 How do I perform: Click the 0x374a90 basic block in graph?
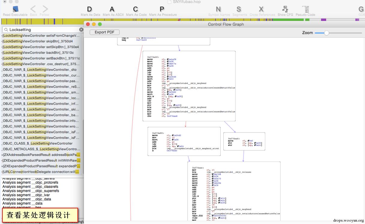coord(184,141)
